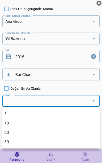The height and width of the screenshot is (163, 102).
Task: Click the Tablo table icon
Action: tap(85, 154)
